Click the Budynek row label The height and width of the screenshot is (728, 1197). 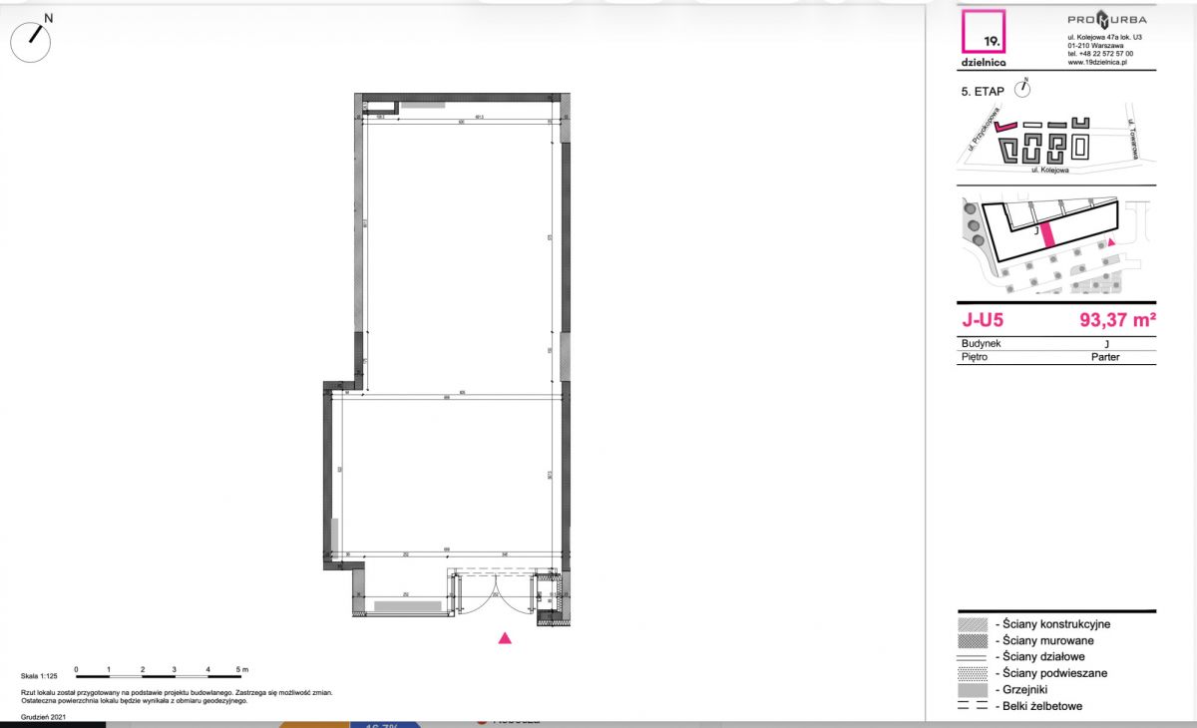[982, 343]
